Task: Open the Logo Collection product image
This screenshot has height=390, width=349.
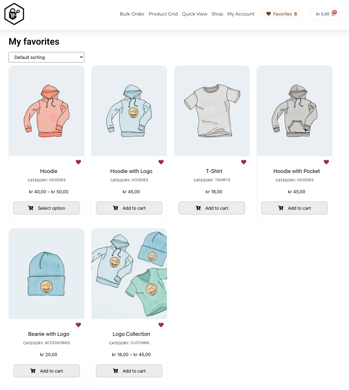Action: click(129, 274)
